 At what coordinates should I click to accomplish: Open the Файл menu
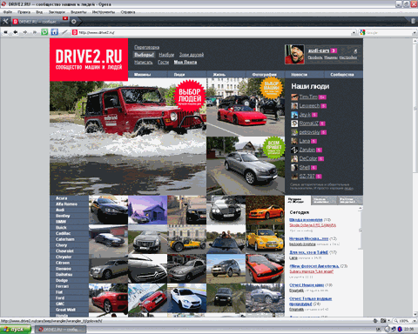click(8, 12)
